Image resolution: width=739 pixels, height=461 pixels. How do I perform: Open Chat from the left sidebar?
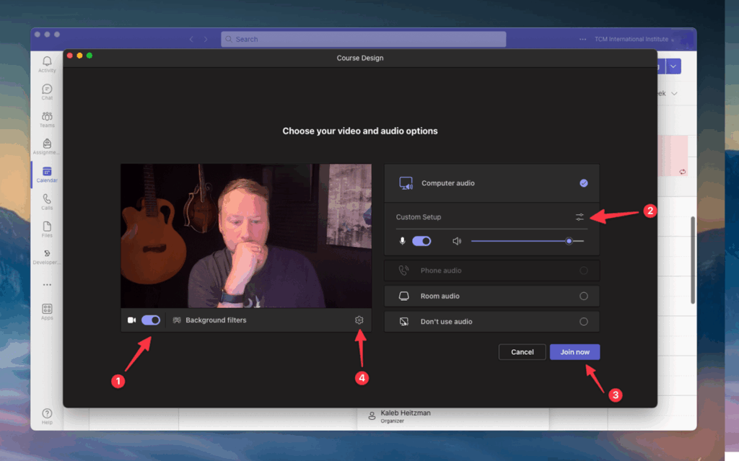pyautogui.click(x=47, y=91)
